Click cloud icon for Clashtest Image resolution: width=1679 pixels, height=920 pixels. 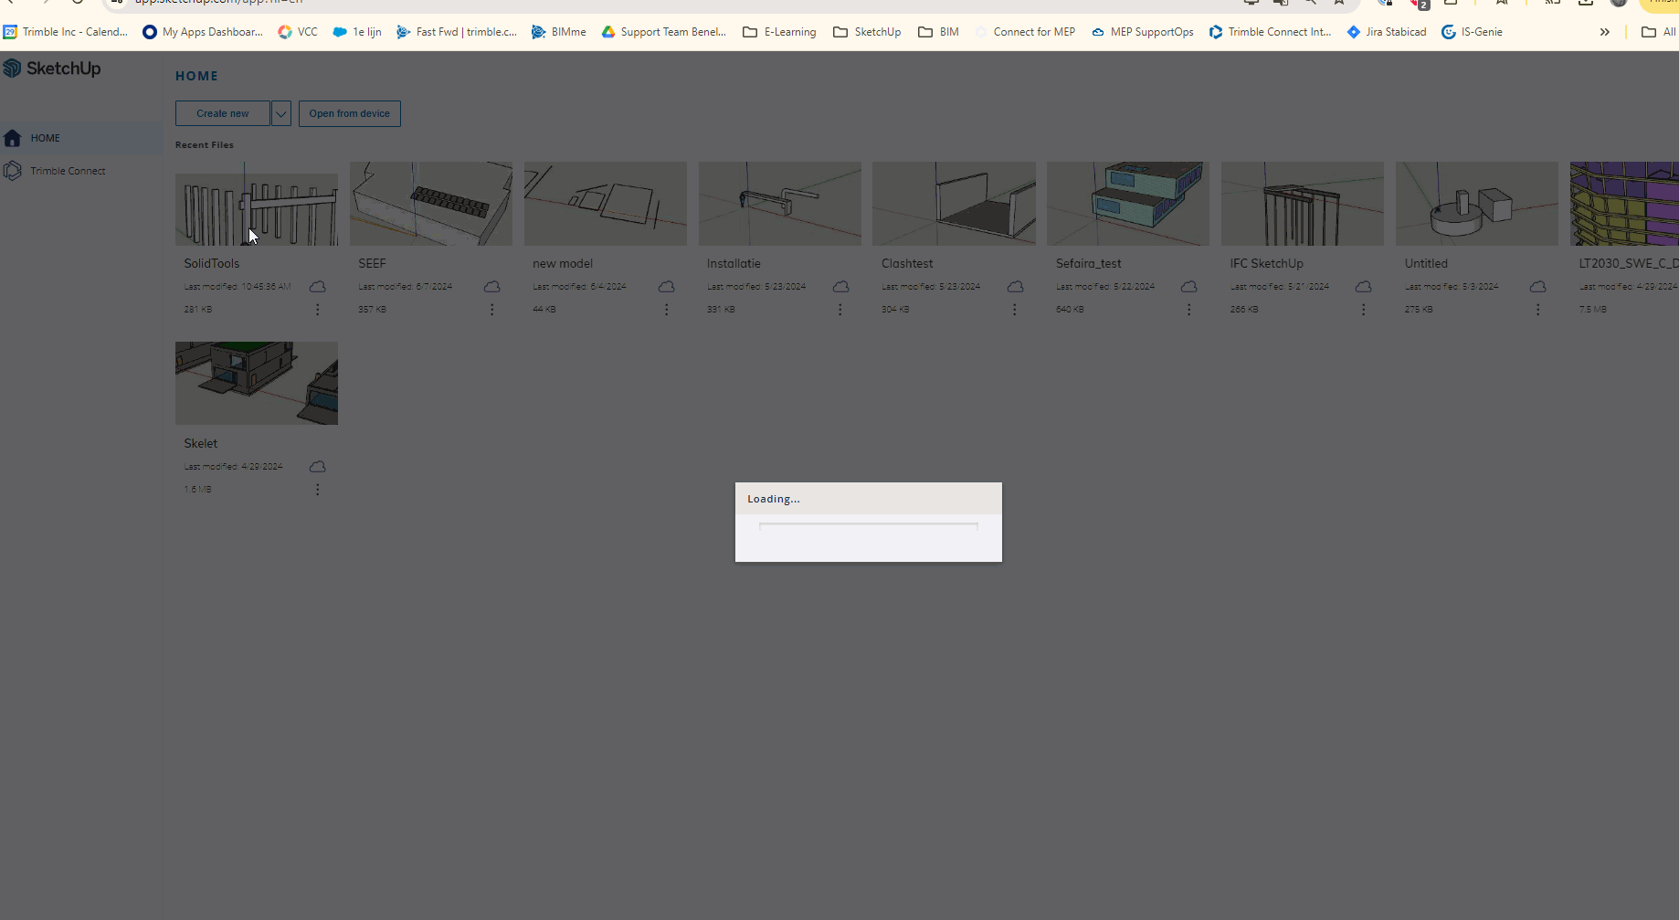click(1015, 287)
